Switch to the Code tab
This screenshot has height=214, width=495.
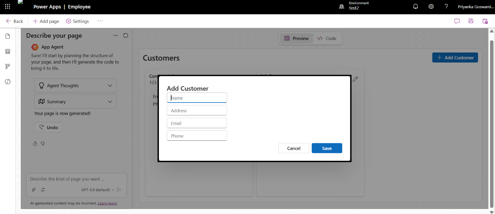pos(327,39)
